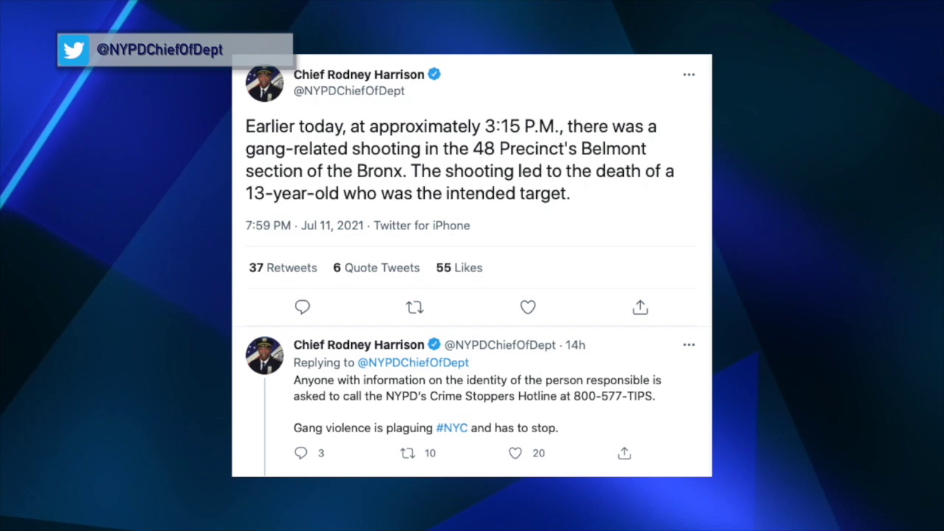View the 55 Likes list
The width and height of the screenshot is (944, 531).
click(x=459, y=268)
